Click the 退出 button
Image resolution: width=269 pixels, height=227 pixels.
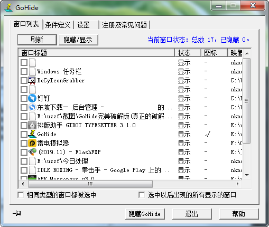tap(192, 214)
